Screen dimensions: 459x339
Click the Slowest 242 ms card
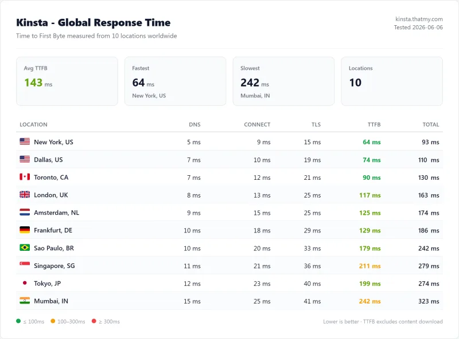point(283,81)
